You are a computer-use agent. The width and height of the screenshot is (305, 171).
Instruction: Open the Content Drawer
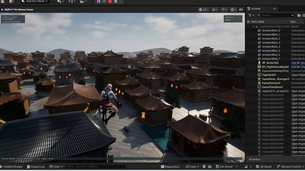[x=11, y=167]
